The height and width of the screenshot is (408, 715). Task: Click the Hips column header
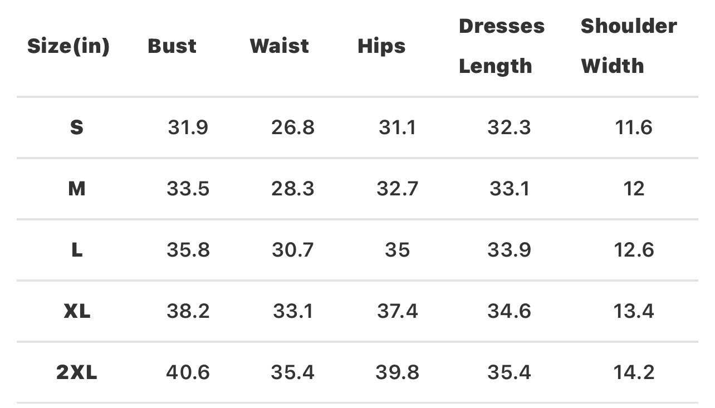[381, 46]
